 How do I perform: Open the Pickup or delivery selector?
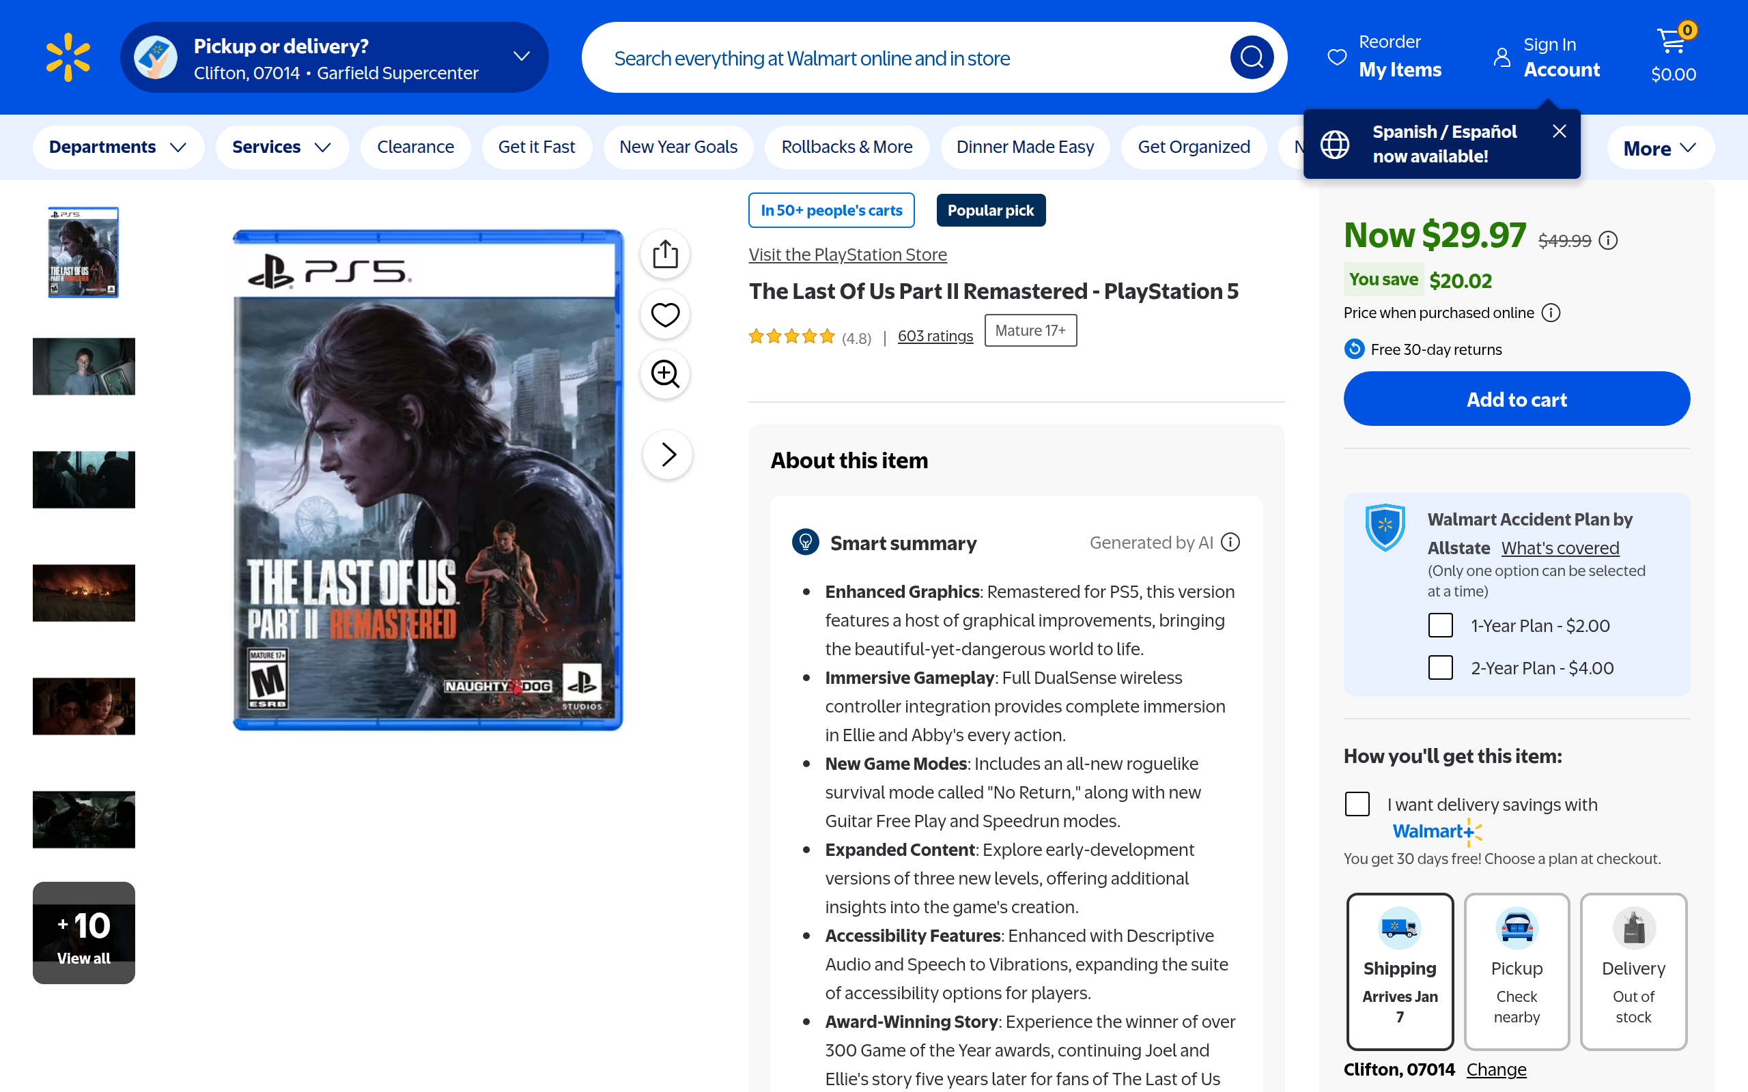335,57
